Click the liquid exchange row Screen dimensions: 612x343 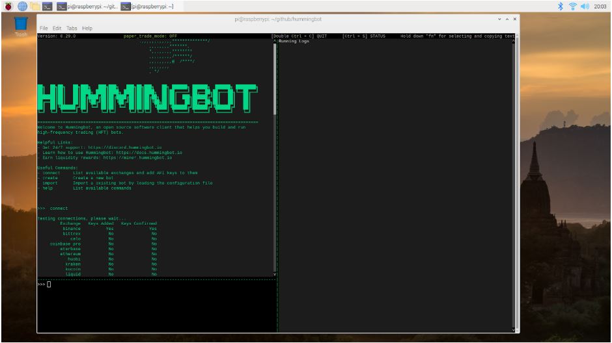(x=111, y=274)
